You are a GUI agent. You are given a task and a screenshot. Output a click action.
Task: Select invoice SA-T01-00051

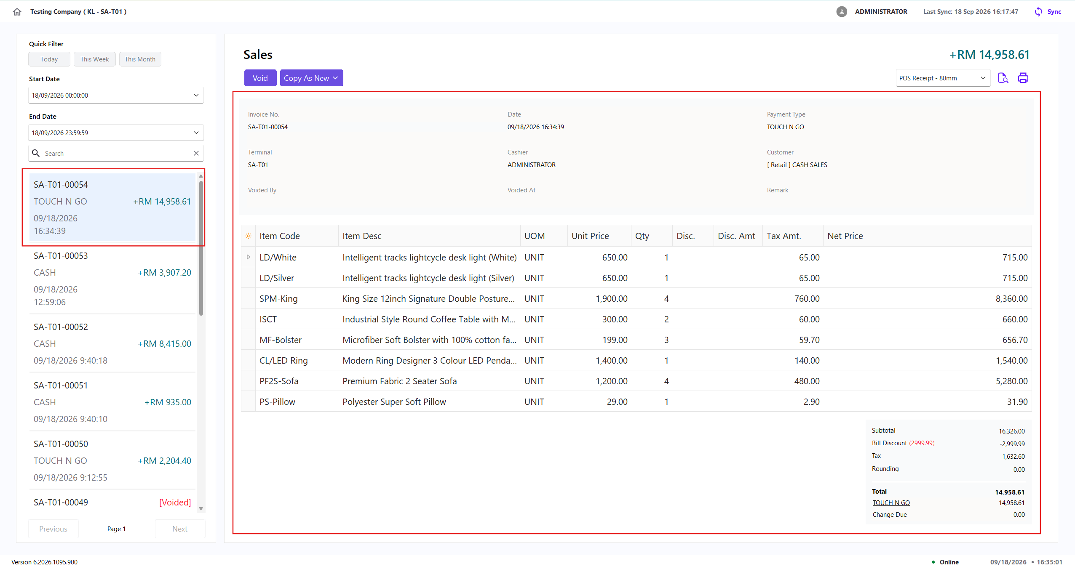tap(112, 402)
